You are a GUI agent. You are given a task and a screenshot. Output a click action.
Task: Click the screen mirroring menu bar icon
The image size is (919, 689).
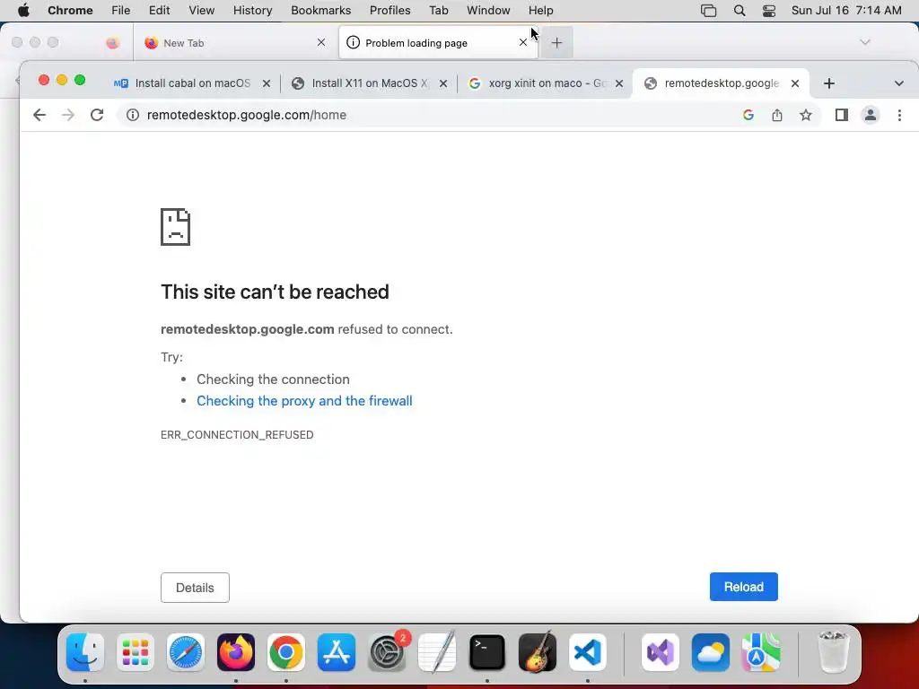tap(709, 11)
